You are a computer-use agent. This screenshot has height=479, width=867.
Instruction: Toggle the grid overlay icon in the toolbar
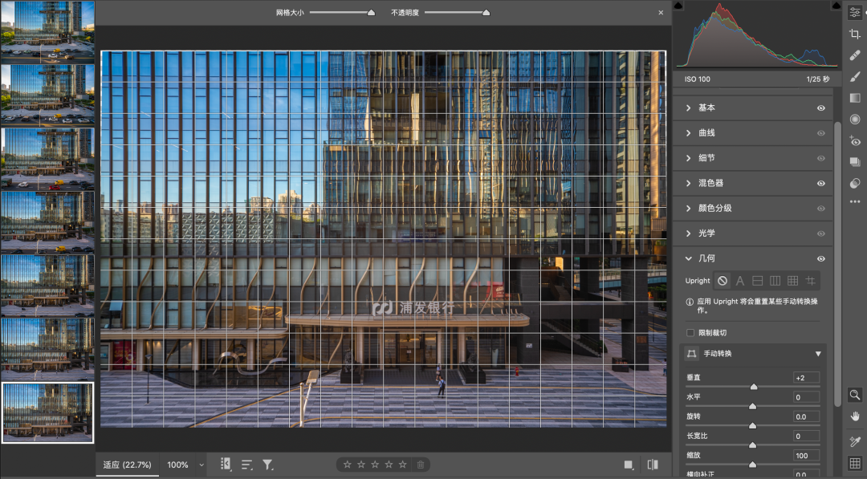point(855,463)
